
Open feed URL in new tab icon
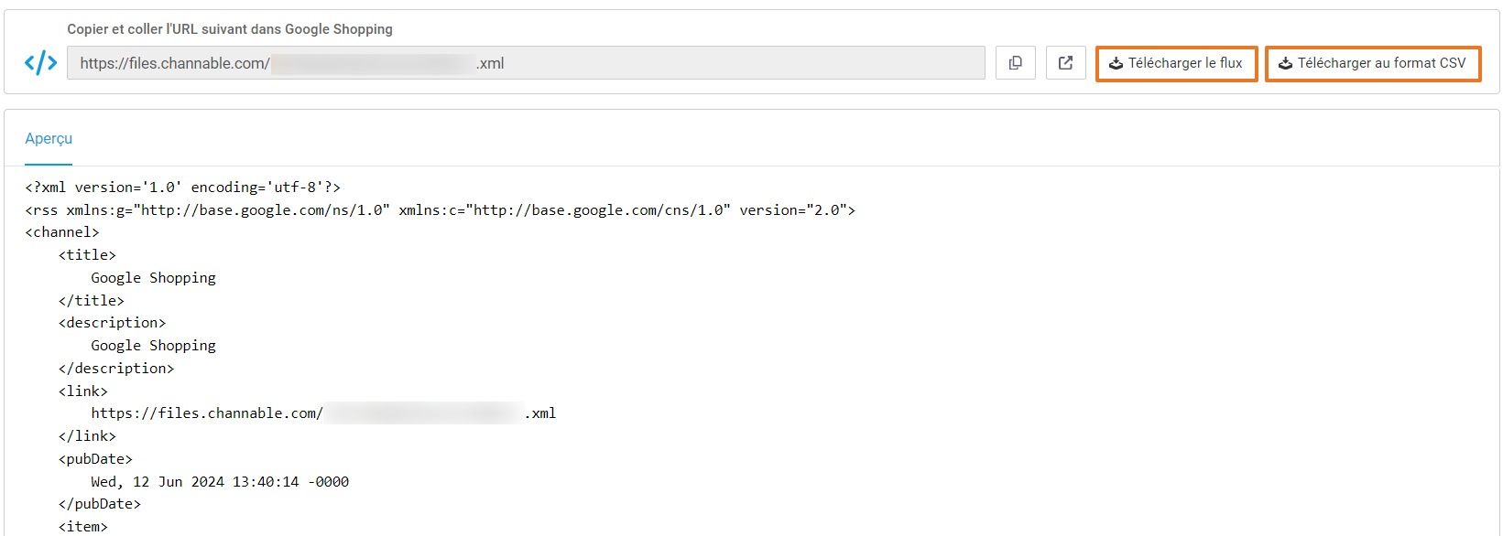click(x=1065, y=63)
